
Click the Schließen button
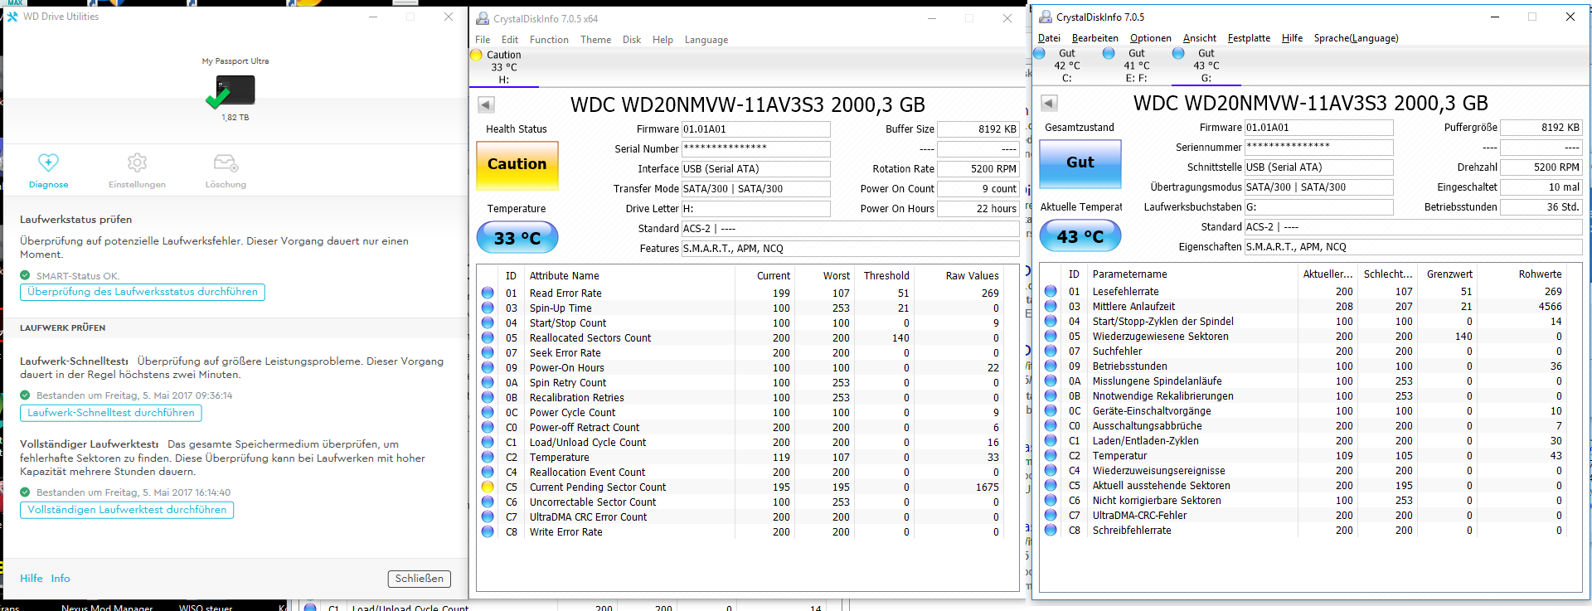tap(419, 579)
